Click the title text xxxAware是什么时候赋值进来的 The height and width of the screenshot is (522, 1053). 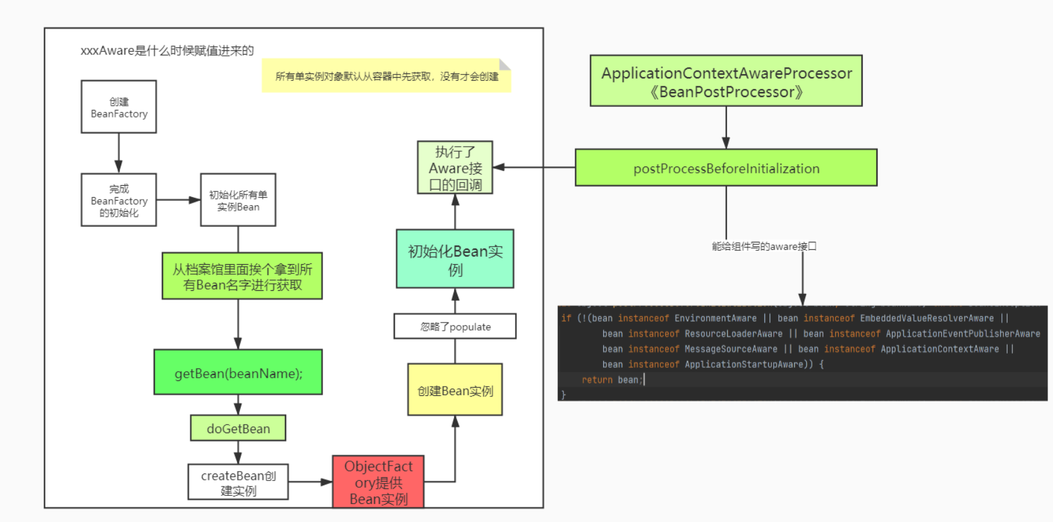click(167, 50)
